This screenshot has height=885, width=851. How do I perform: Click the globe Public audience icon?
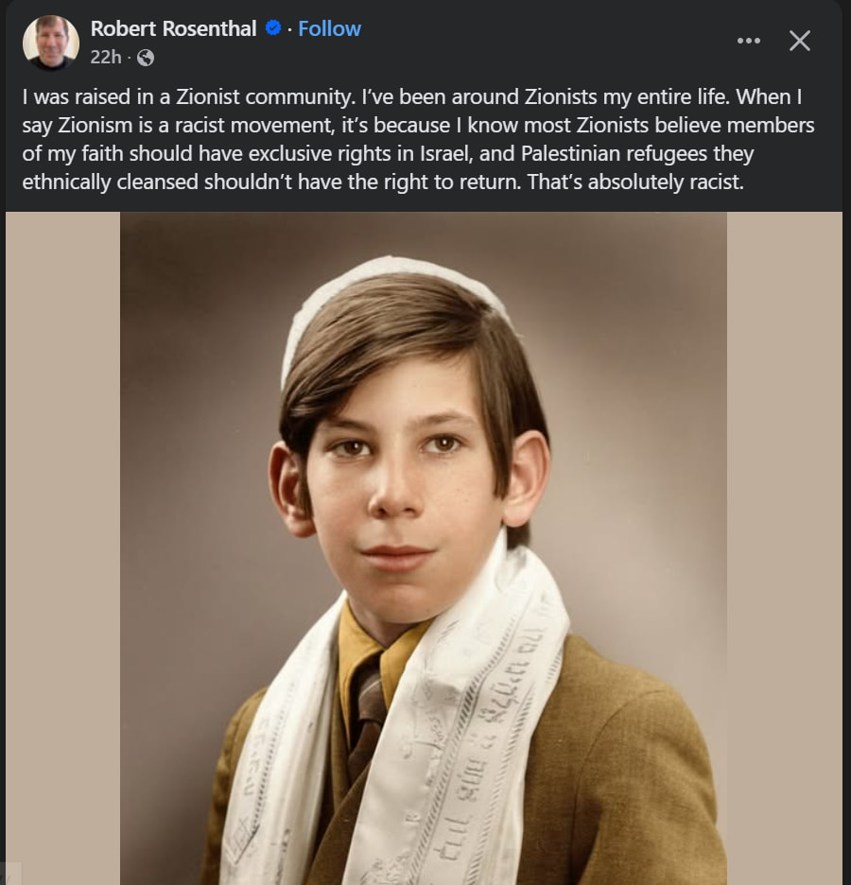coord(146,58)
